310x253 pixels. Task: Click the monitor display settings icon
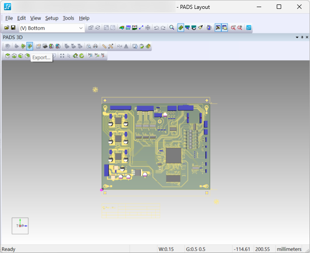tap(135, 46)
